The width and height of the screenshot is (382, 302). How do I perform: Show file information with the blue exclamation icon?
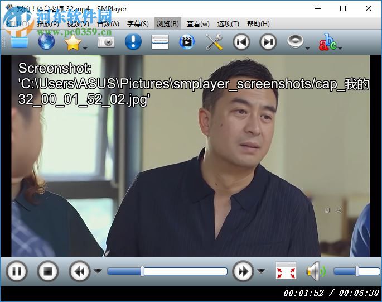(133, 42)
